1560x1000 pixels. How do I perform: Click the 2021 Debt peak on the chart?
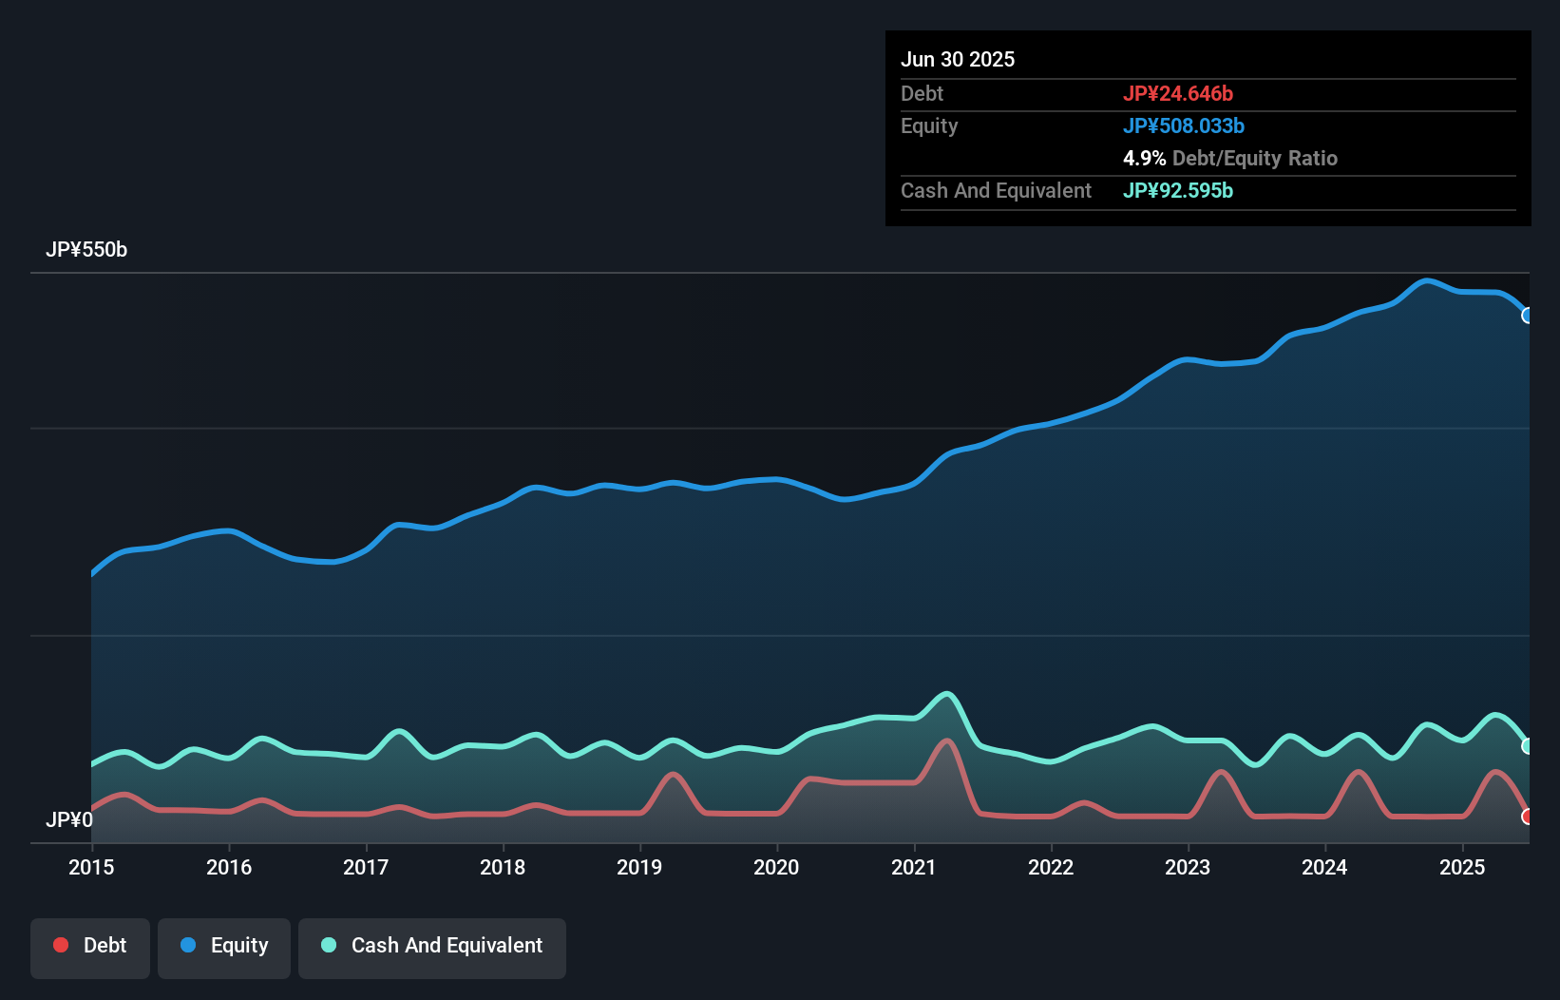(x=947, y=741)
